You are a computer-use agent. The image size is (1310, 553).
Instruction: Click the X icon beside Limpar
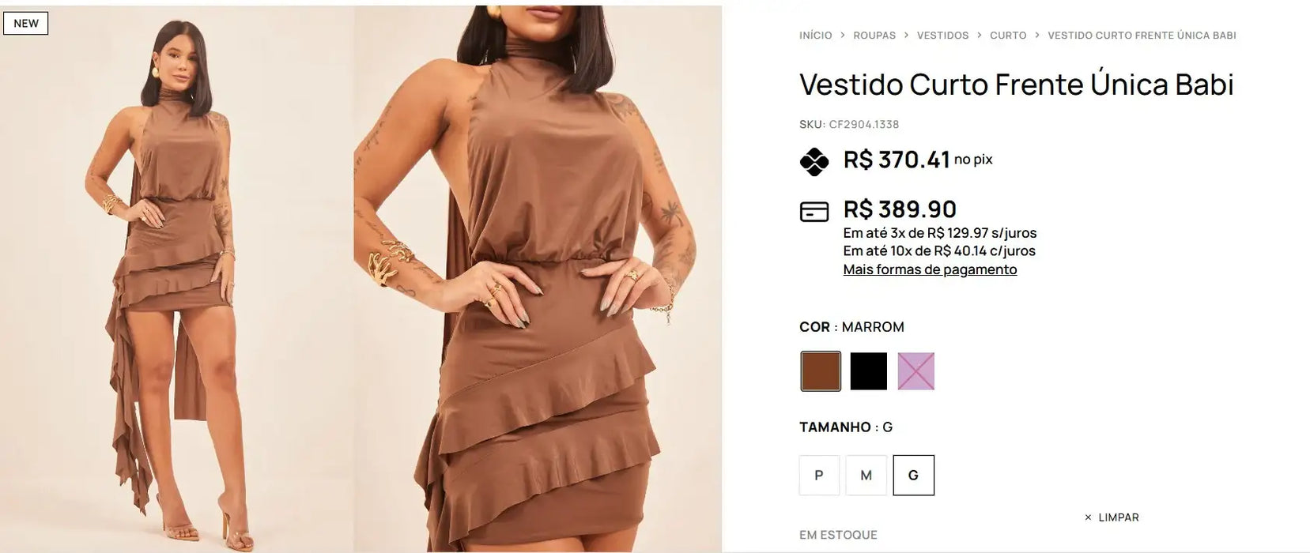pos(1088,517)
